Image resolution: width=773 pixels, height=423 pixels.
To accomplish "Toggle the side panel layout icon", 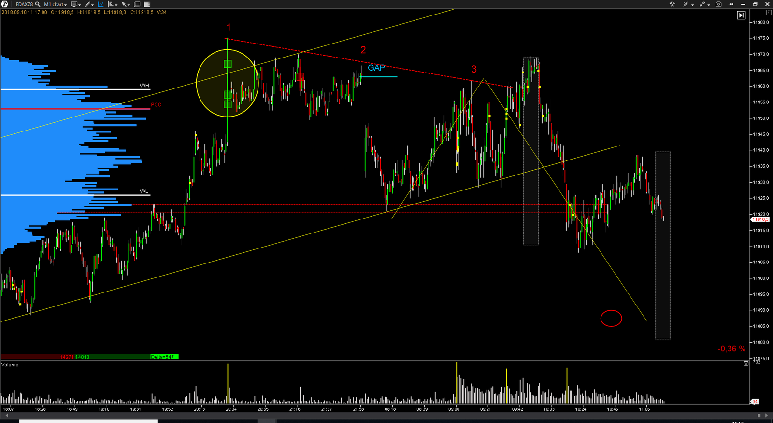I will (147, 4).
